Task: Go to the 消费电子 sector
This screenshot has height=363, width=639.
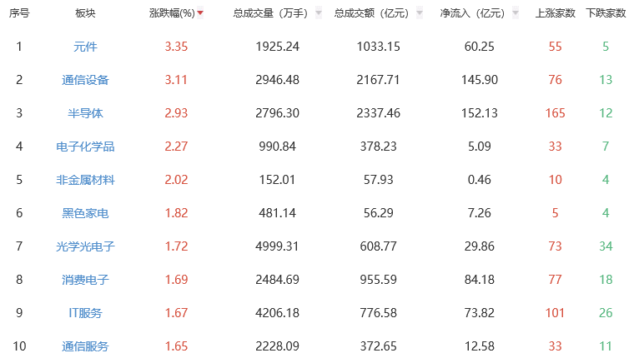Action: tap(85, 280)
